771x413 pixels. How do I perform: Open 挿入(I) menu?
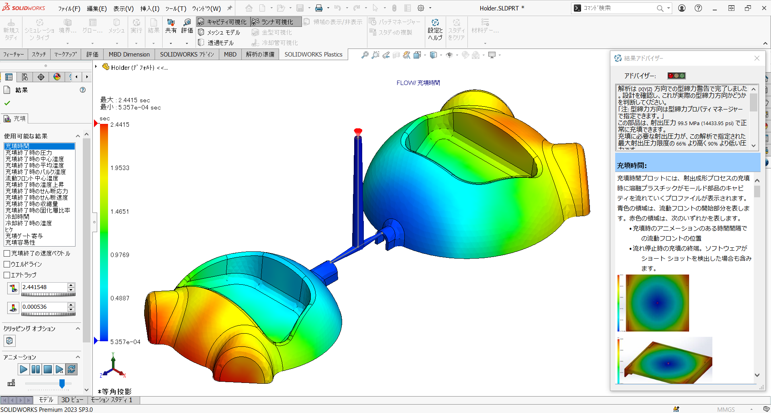150,8
